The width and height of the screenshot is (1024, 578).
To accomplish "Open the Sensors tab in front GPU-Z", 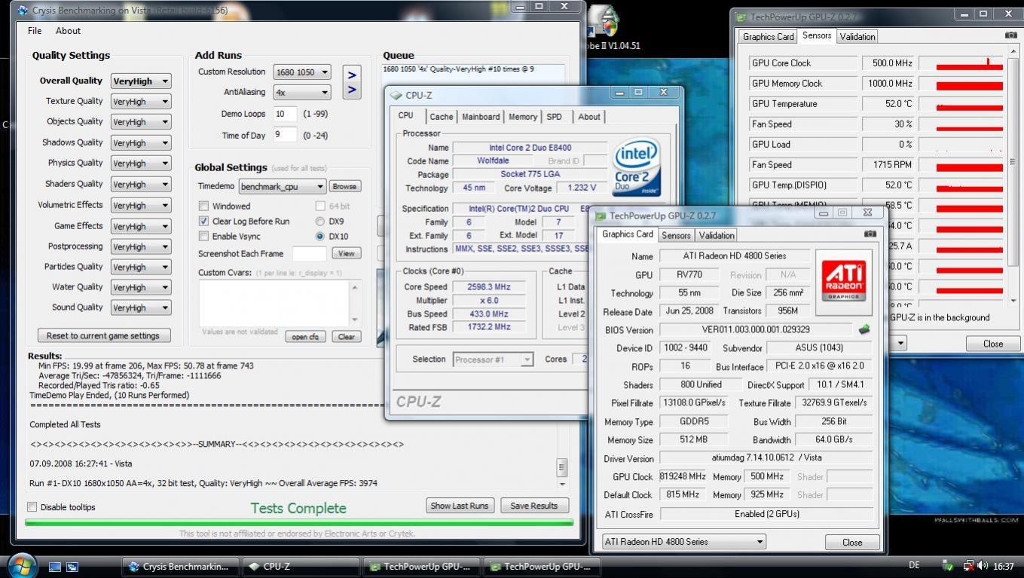I will 676,235.
